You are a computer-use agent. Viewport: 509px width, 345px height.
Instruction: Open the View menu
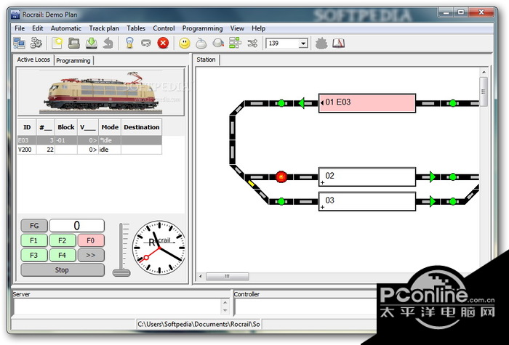click(237, 28)
